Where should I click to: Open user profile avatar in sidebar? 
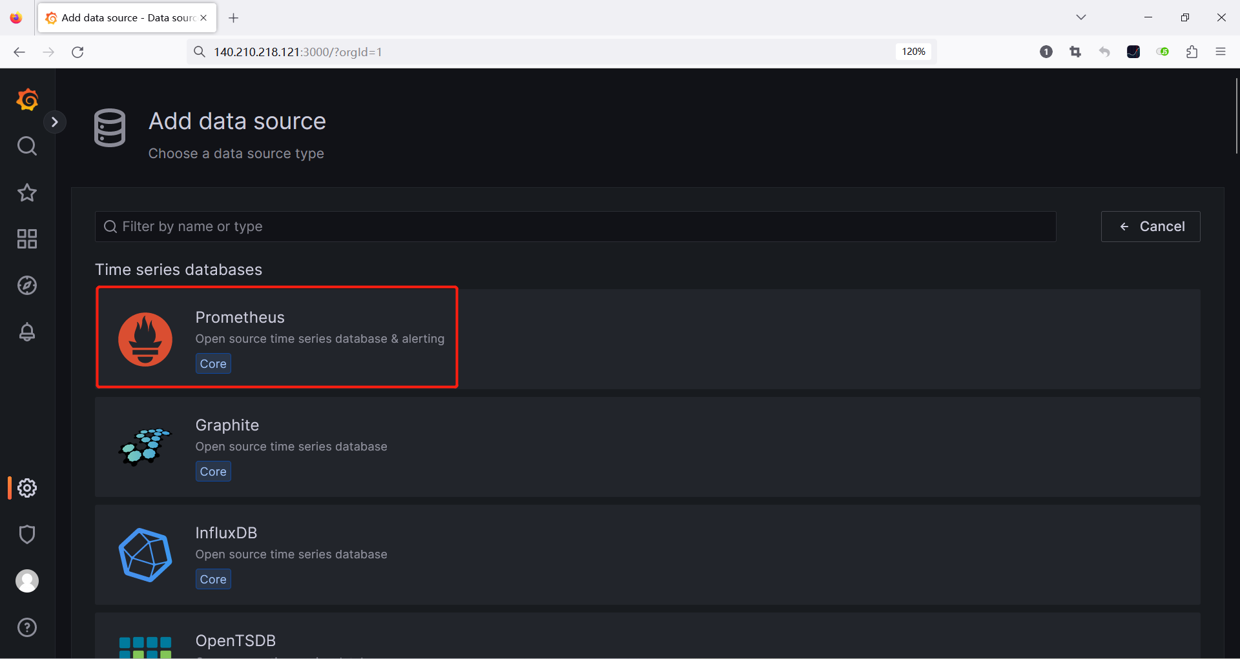pos(27,581)
